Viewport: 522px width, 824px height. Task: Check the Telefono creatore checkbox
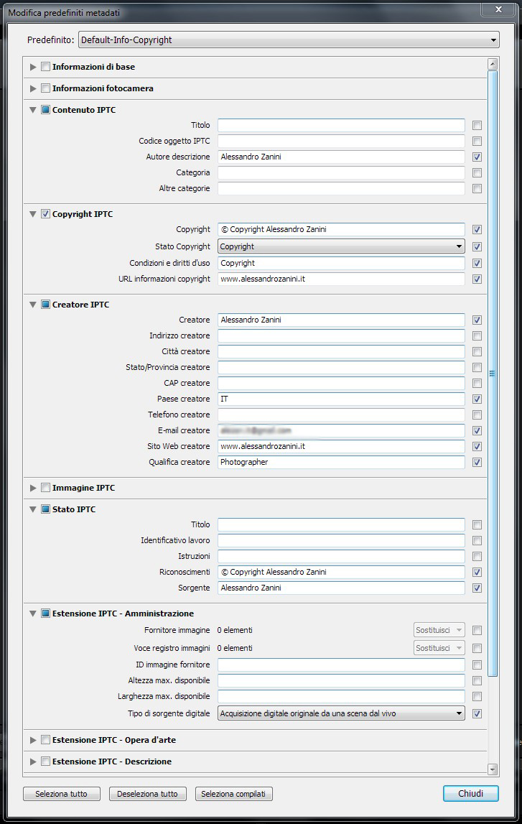point(477,415)
